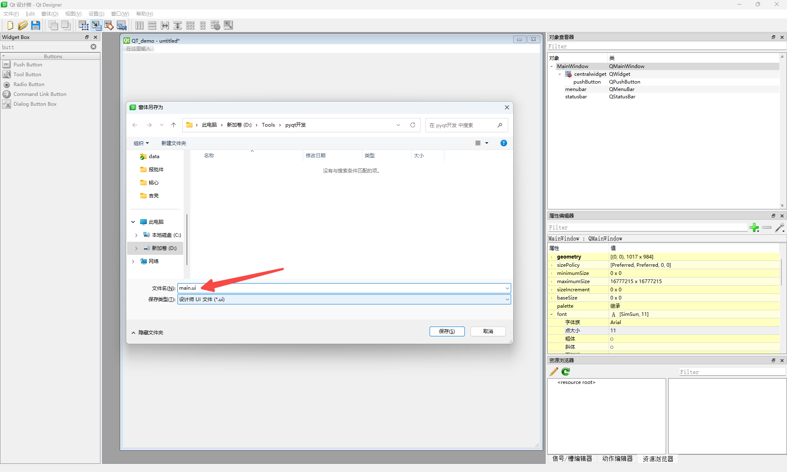Select the Edit Buddies tag icon
This screenshot has height=472, width=787.
point(109,25)
